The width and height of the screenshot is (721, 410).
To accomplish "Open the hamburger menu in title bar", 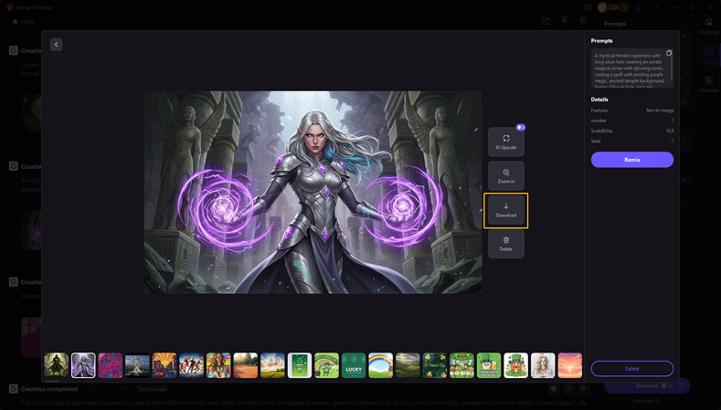I will [x=658, y=7].
